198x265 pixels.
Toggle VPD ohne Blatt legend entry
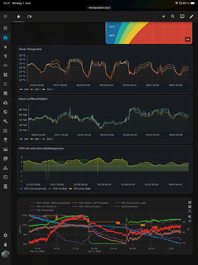80,189
